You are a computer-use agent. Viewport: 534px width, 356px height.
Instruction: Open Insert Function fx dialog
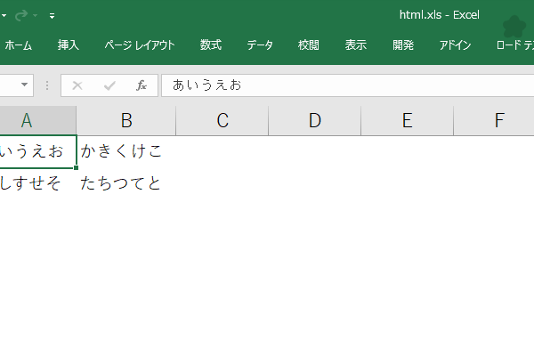pos(142,85)
